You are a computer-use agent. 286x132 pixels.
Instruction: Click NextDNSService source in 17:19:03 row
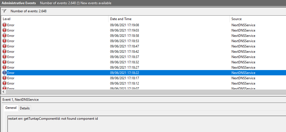point(243,30)
